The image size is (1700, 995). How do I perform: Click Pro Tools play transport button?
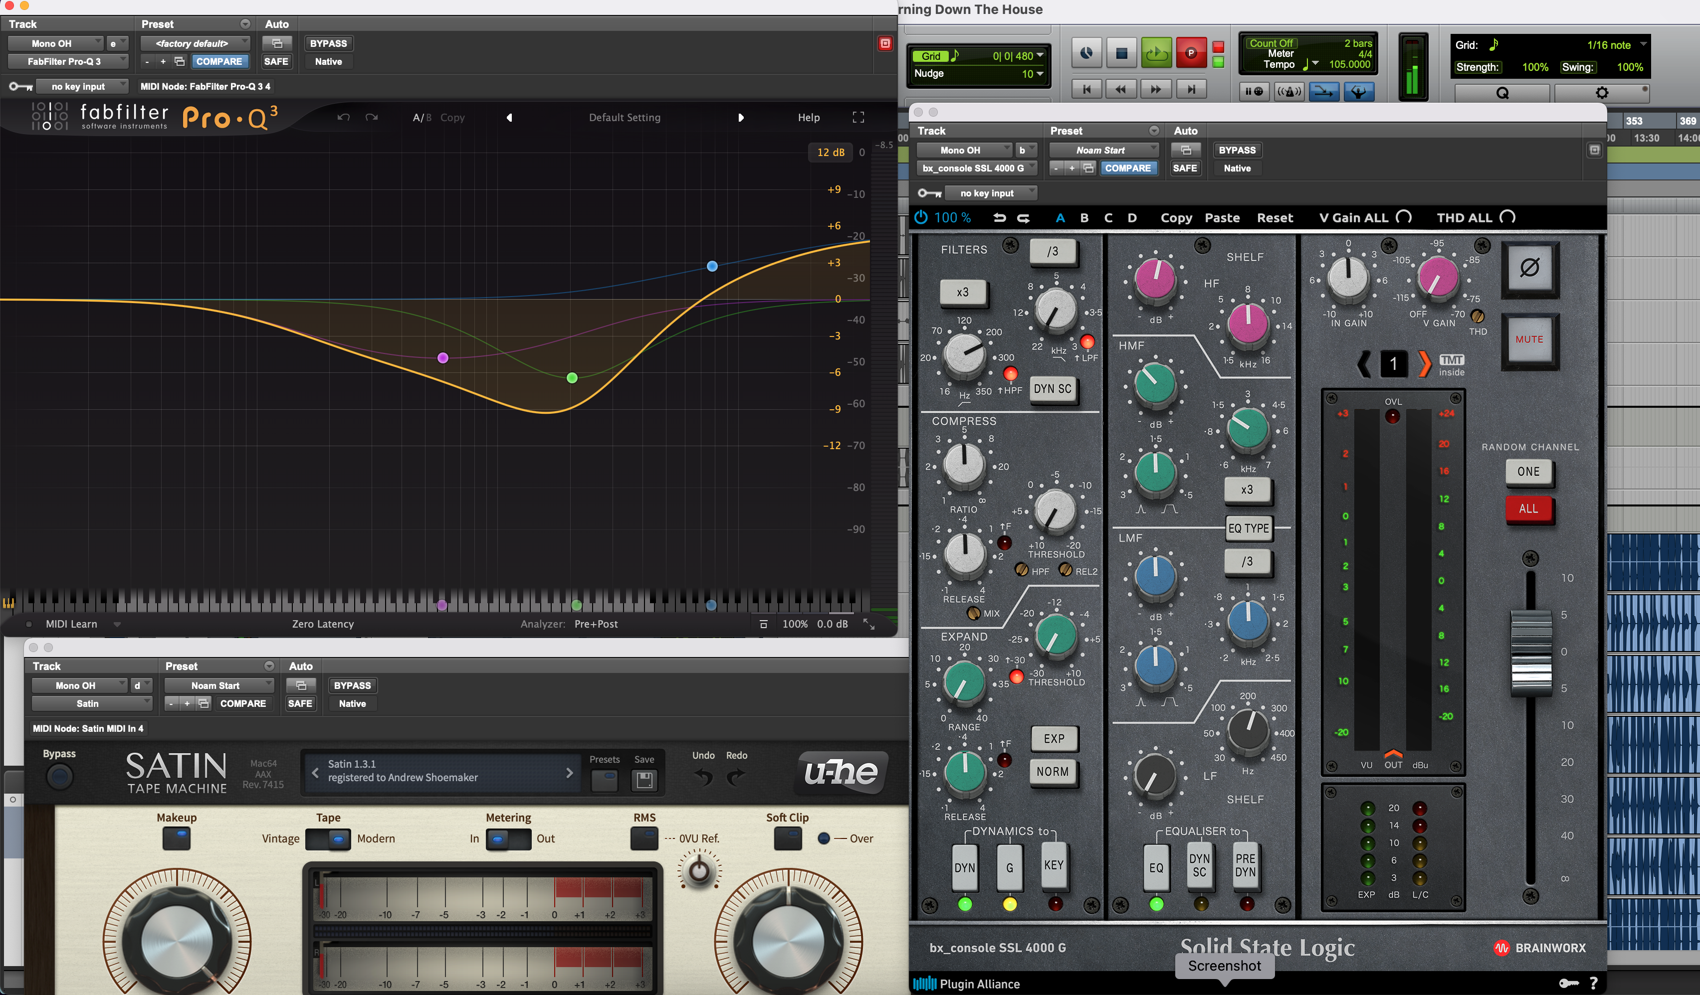[x=1156, y=53]
